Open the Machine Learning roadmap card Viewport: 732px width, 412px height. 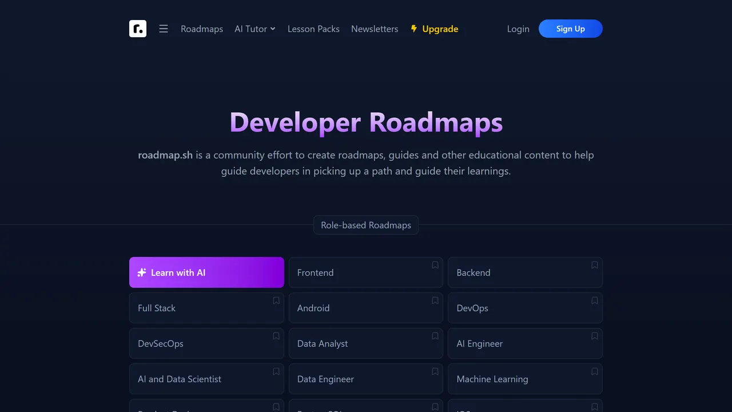click(x=525, y=379)
